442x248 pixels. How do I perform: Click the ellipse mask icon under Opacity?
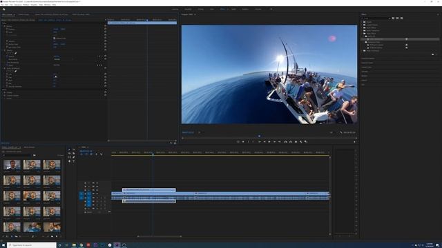tap(8, 53)
